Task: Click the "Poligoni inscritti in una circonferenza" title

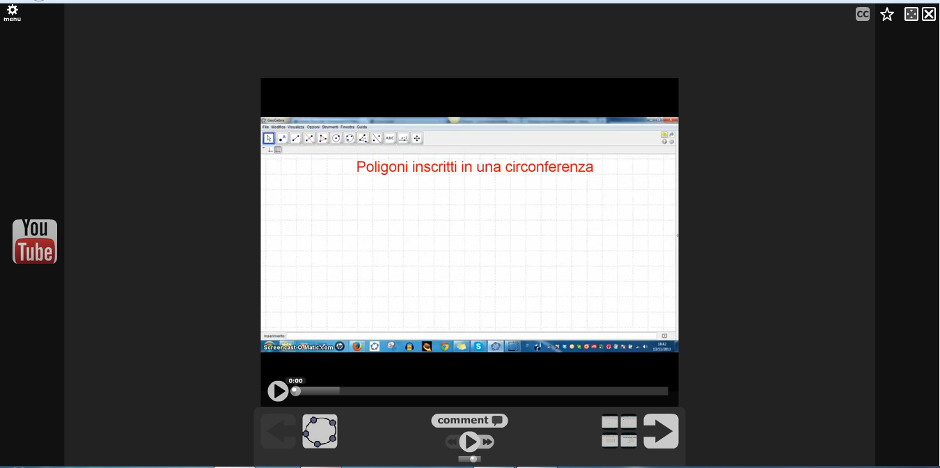Action: click(x=474, y=167)
